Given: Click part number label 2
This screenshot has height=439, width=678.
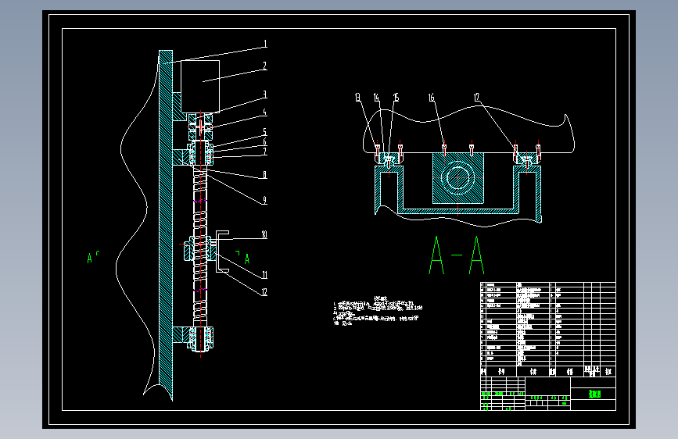Looking at the screenshot, I should [265, 66].
